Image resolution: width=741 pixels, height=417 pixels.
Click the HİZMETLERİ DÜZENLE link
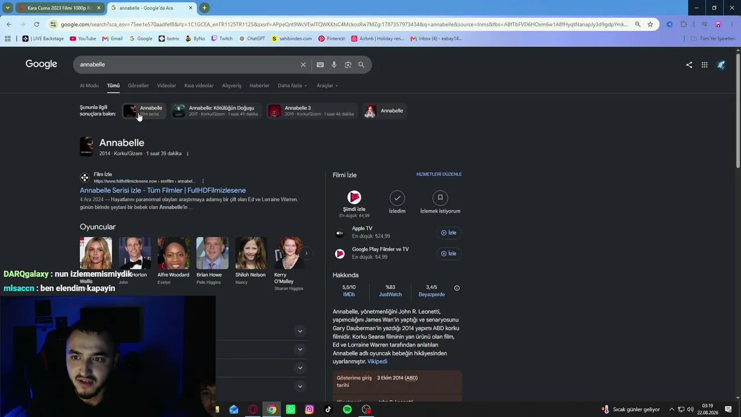pos(439,174)
